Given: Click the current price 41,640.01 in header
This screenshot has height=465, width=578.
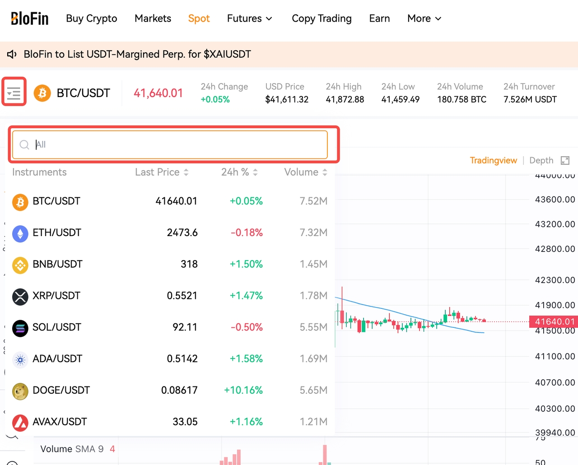Looking at the screenshot, I should (158, 93).
